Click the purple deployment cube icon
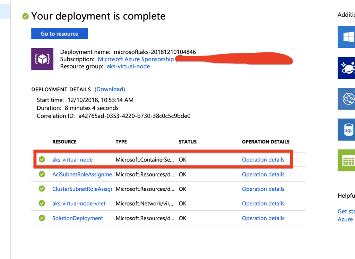The image size is (355, 259). click(x=42, y=59)
